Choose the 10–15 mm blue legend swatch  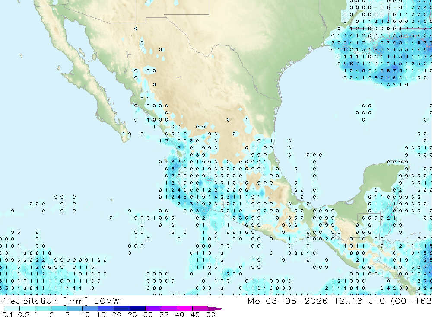[x=90, y=308]
